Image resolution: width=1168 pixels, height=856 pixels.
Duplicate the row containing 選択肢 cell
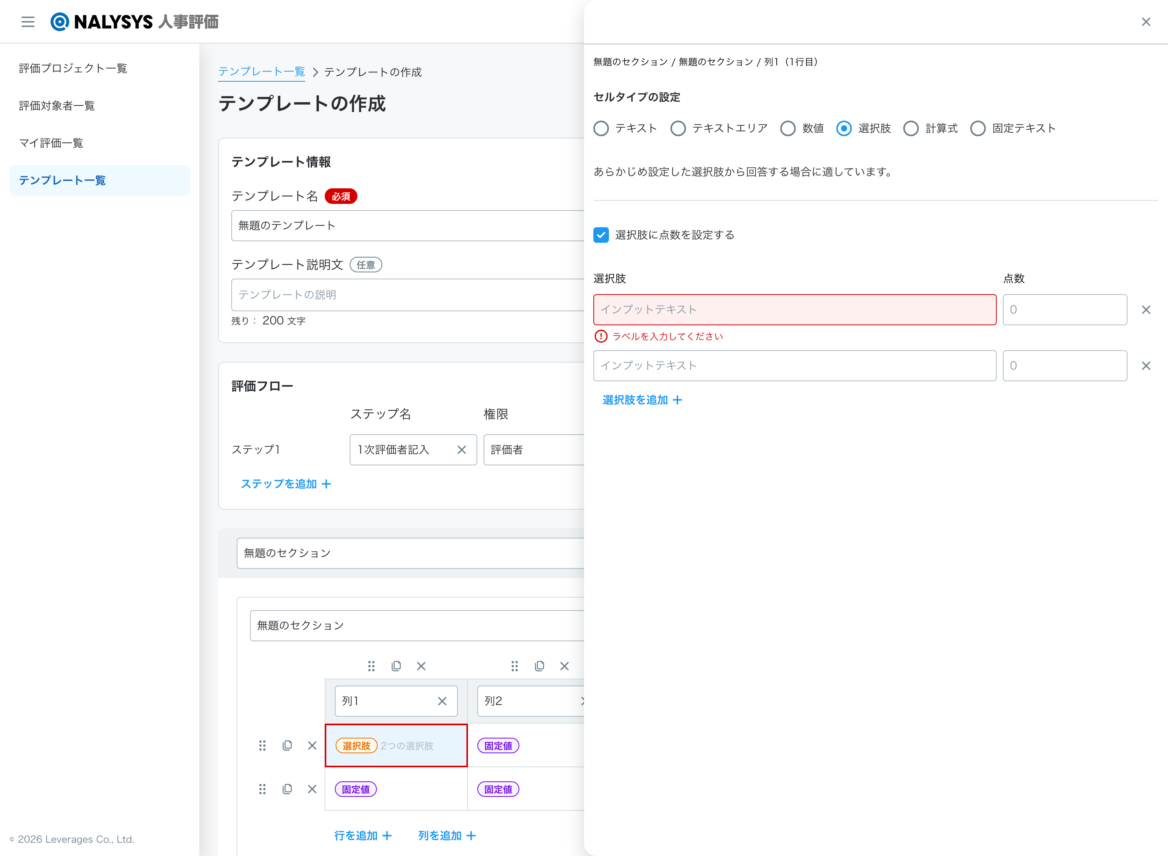(287, 745)
